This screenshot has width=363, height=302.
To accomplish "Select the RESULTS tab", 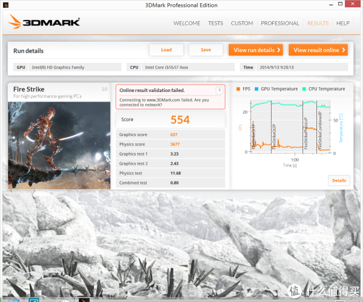I will (x=318, y=23).
